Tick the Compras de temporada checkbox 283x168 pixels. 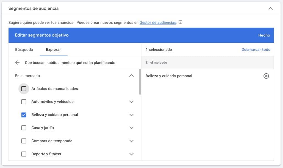(x=24, y=141)
